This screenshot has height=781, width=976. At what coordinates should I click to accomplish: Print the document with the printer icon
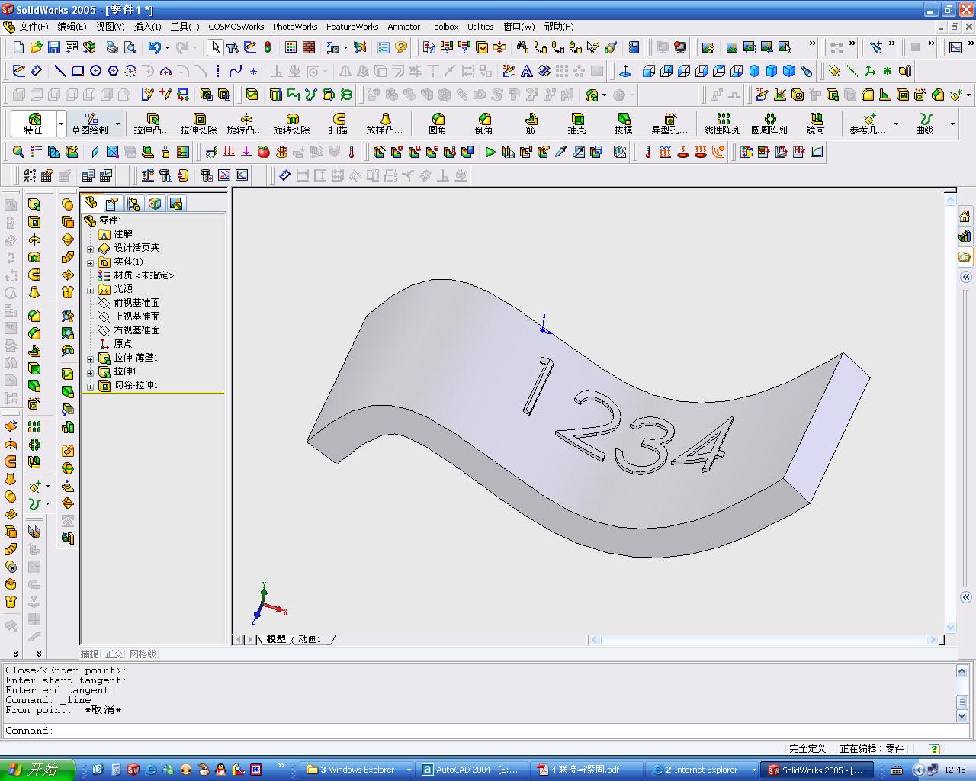(112, 47)
